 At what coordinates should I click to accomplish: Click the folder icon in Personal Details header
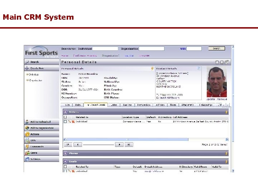pyautogui.click(x=227, y=62)
